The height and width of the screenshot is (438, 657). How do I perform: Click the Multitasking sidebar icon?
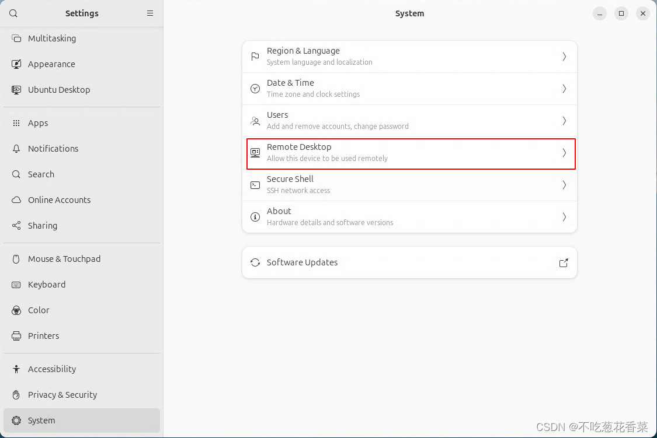pos(16,38)
